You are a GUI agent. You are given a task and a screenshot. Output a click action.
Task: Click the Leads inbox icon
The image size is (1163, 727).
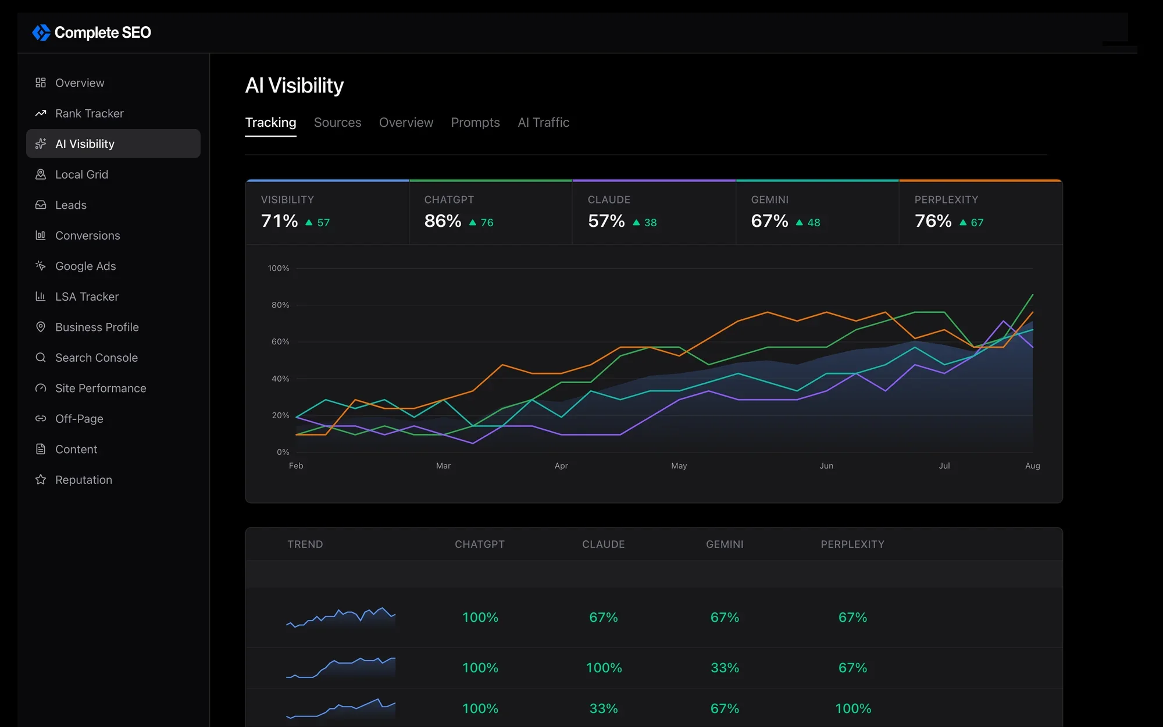(41, 205)
